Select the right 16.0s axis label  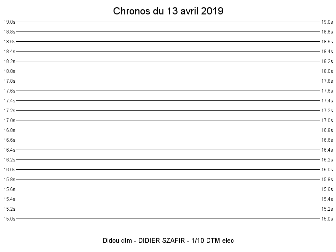[x=327, y=170]
